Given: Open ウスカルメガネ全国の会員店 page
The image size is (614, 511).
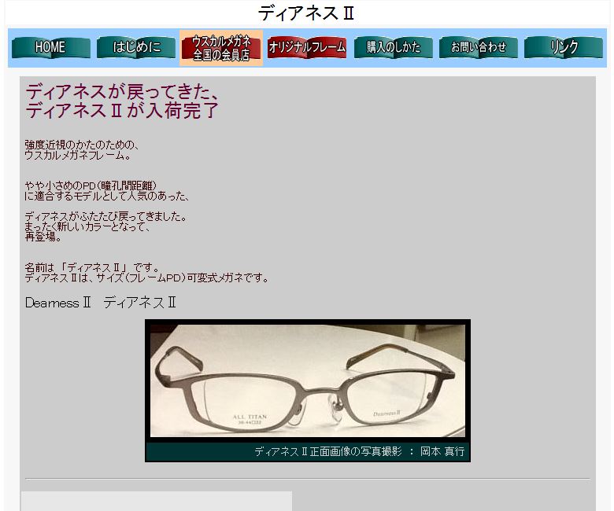Looking at the screenshot, I should (221, 48).
